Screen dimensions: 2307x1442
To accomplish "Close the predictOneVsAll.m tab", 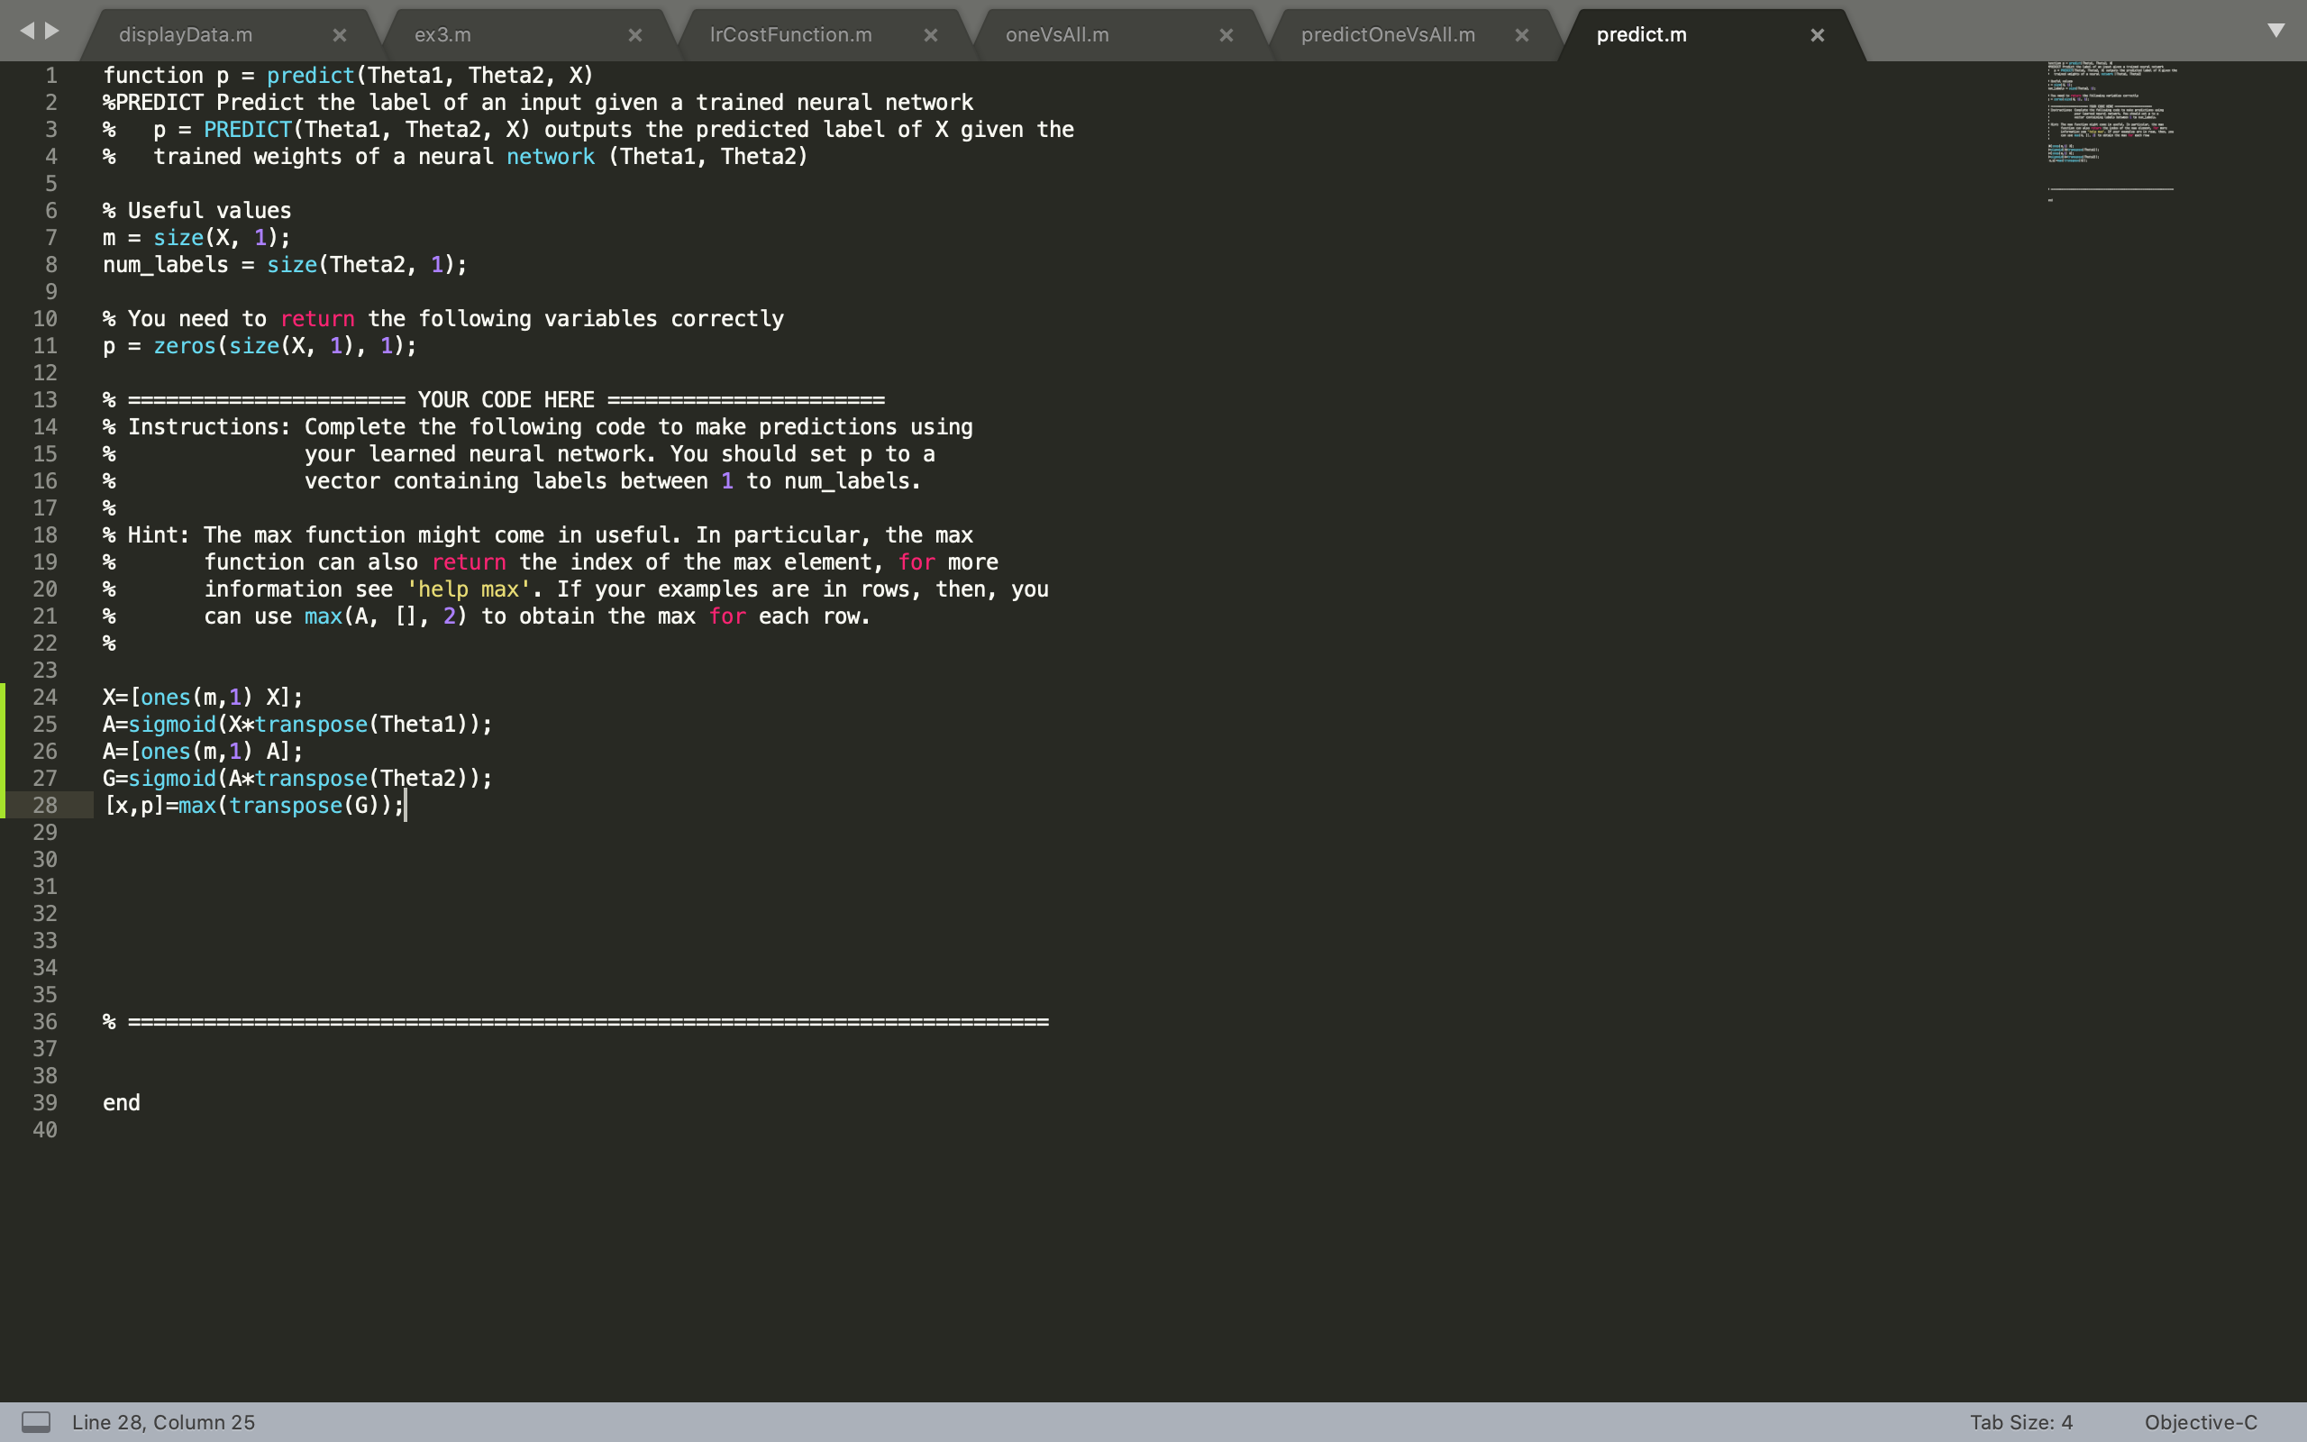I will tap(1521, 35).
